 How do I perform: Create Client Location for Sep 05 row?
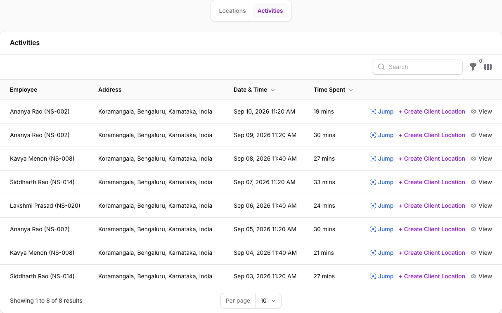(432, 229)
